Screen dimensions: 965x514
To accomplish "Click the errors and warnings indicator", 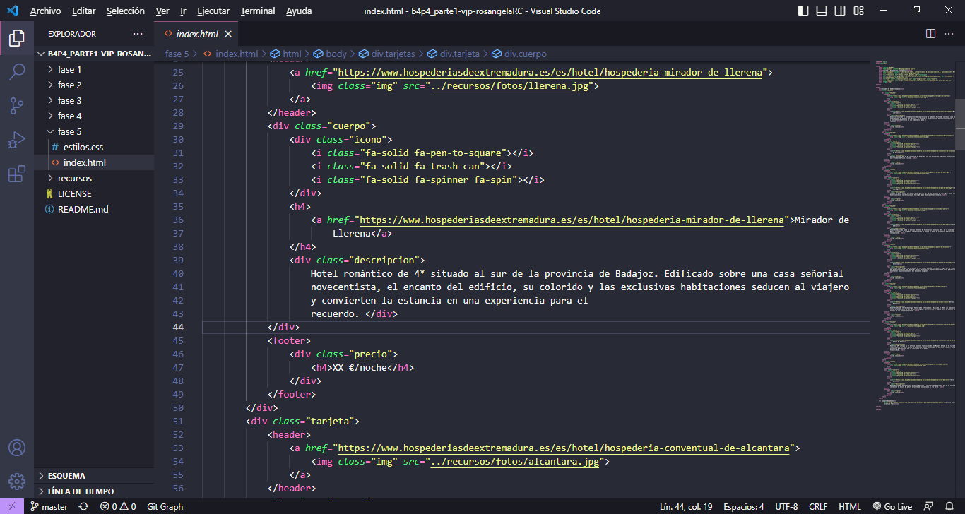I will click(119, 506).
